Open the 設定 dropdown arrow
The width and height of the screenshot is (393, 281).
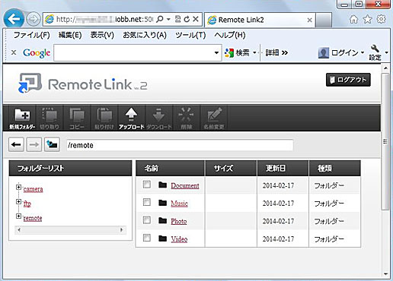point(386,52)
